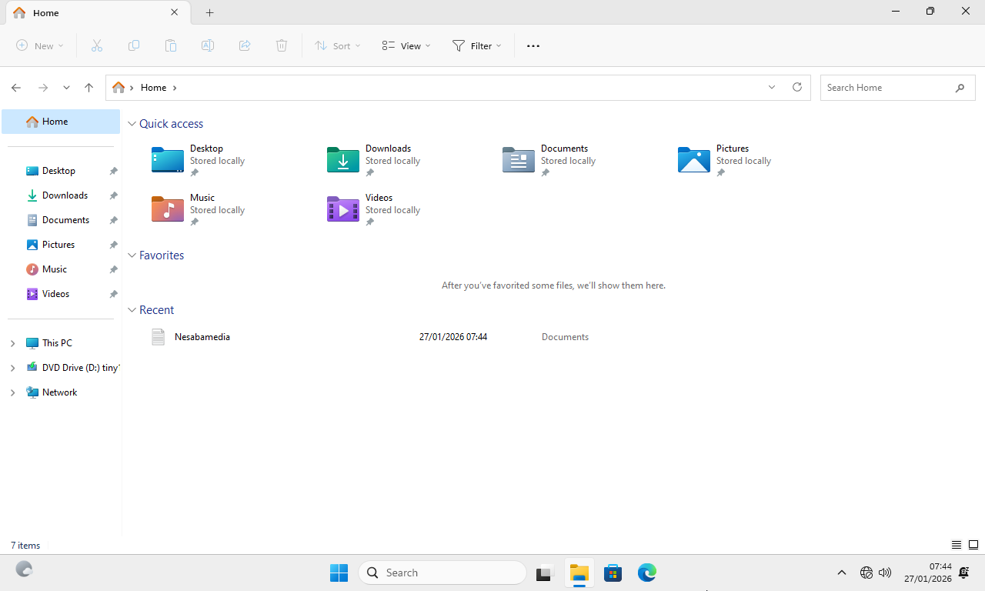The height and width of the screenshot is (591, 985).
Task: Switch to large thumbnails view layout
Action: click(973, 545)
